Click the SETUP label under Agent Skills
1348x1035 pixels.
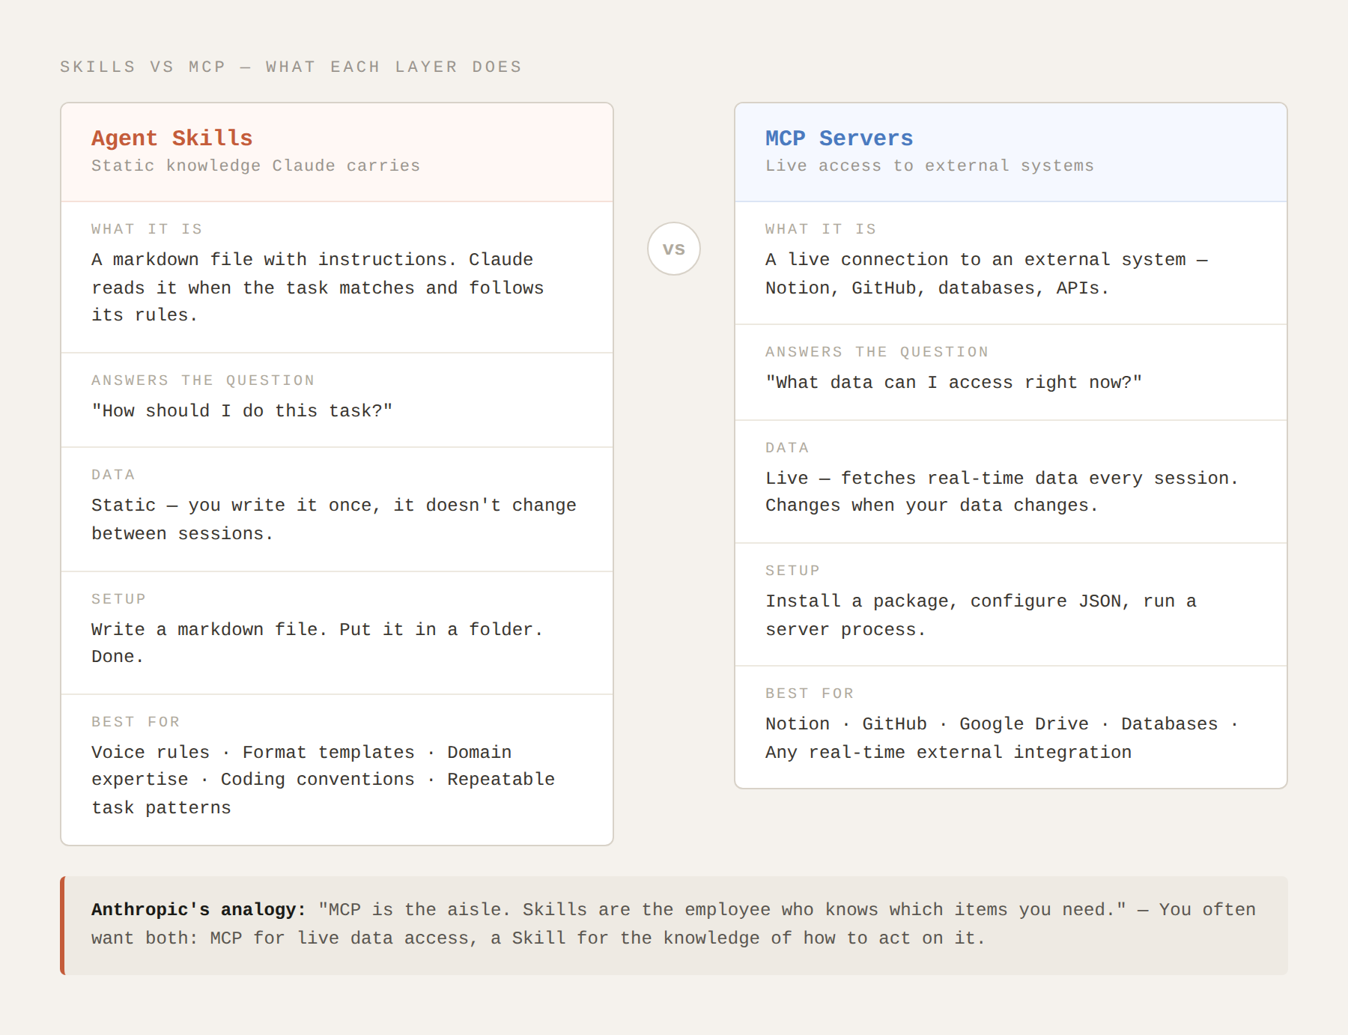click(118, 599)
